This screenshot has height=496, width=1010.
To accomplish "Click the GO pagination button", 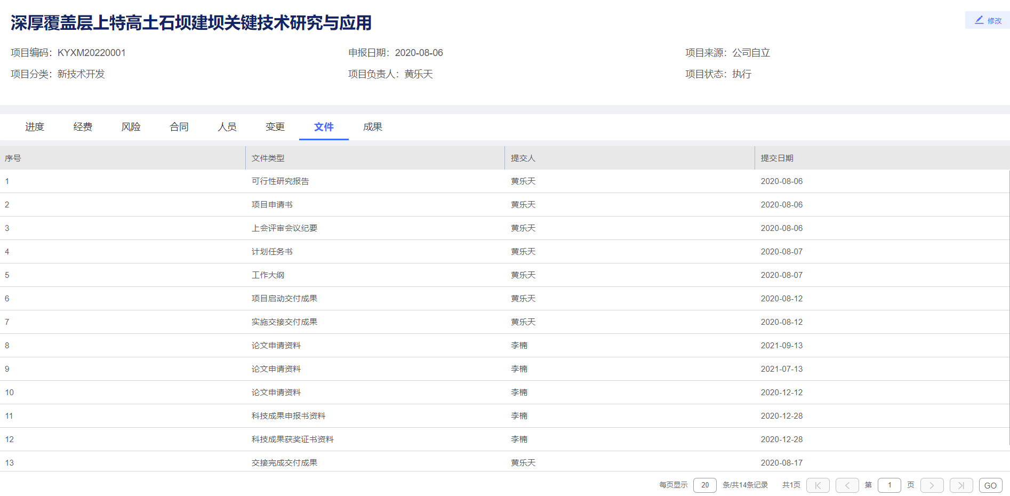I will coord(991,485).
